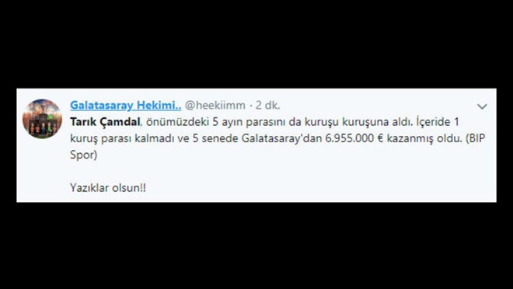Click the "Yazıklar olsun!!" line
Viewport: 513px width, 289px height.
(108, 188)
